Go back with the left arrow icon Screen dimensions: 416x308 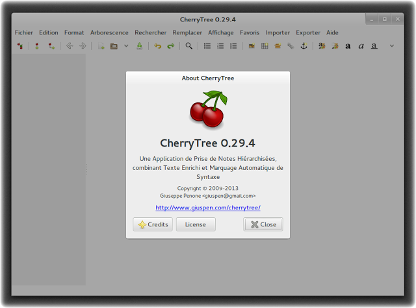pyautogui.click(x=70, y=46)
